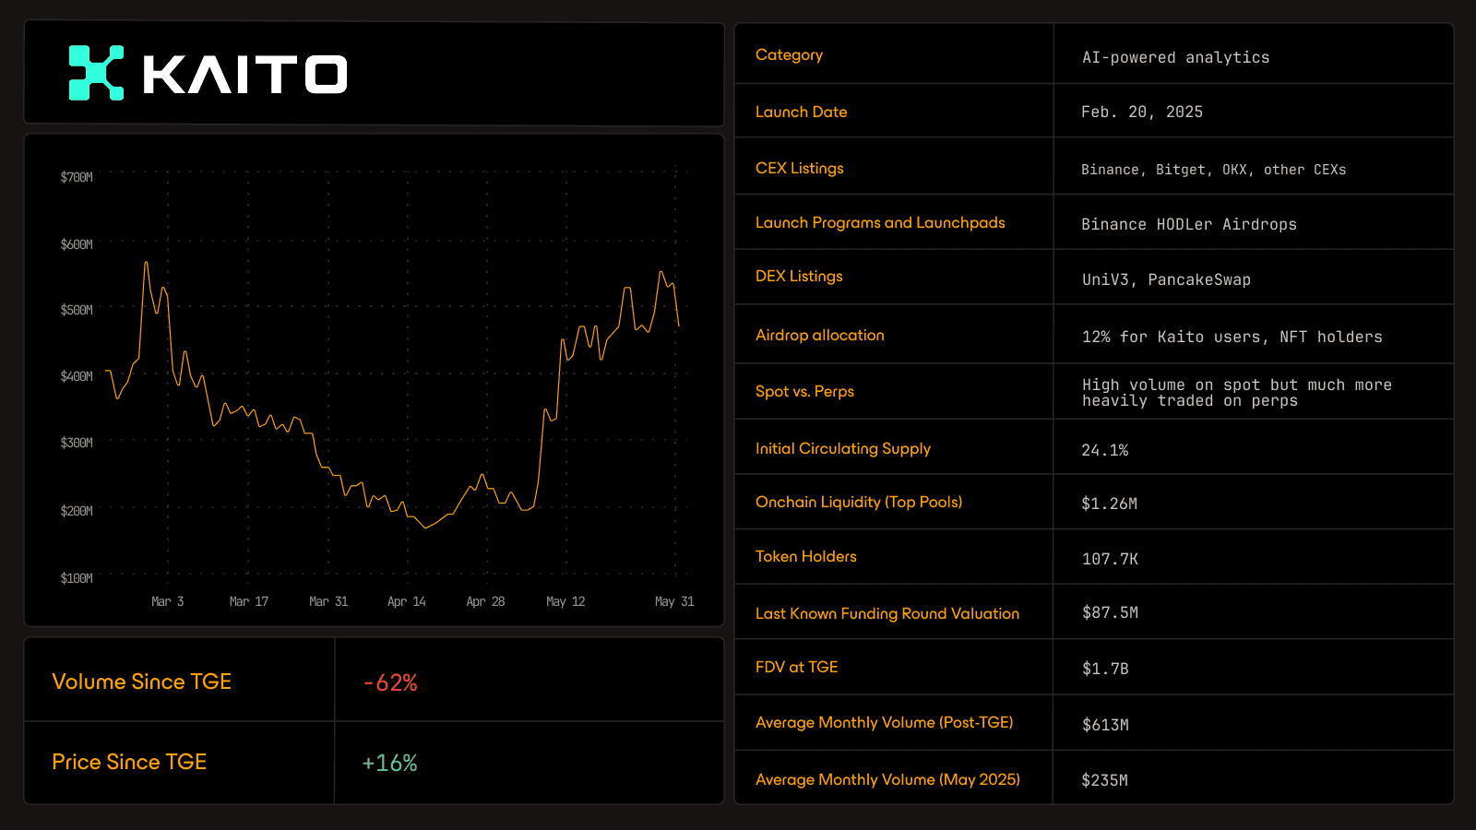The width and height of the screenshot is (1476, 830).
Task: Click the Apr 28 date label
Action: tap(485, 601)
